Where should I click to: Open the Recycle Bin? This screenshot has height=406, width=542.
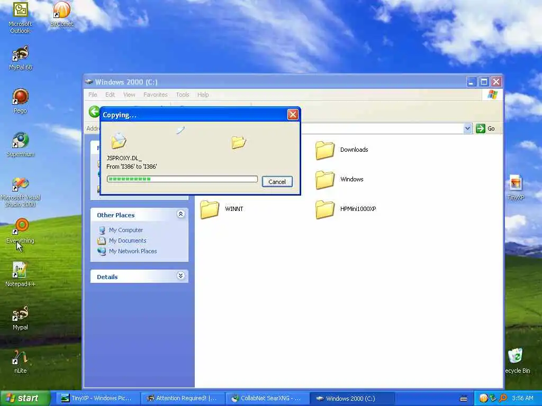point(517,361)
